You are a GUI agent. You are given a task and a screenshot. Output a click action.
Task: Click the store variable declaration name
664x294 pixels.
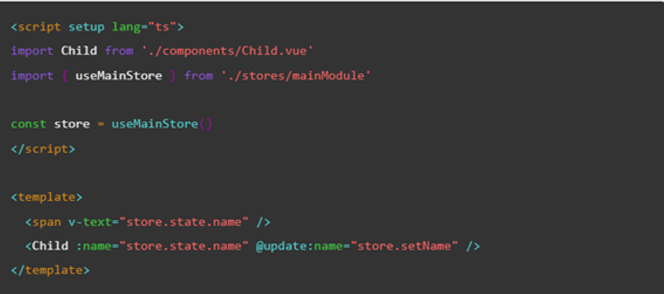(71, 124)
